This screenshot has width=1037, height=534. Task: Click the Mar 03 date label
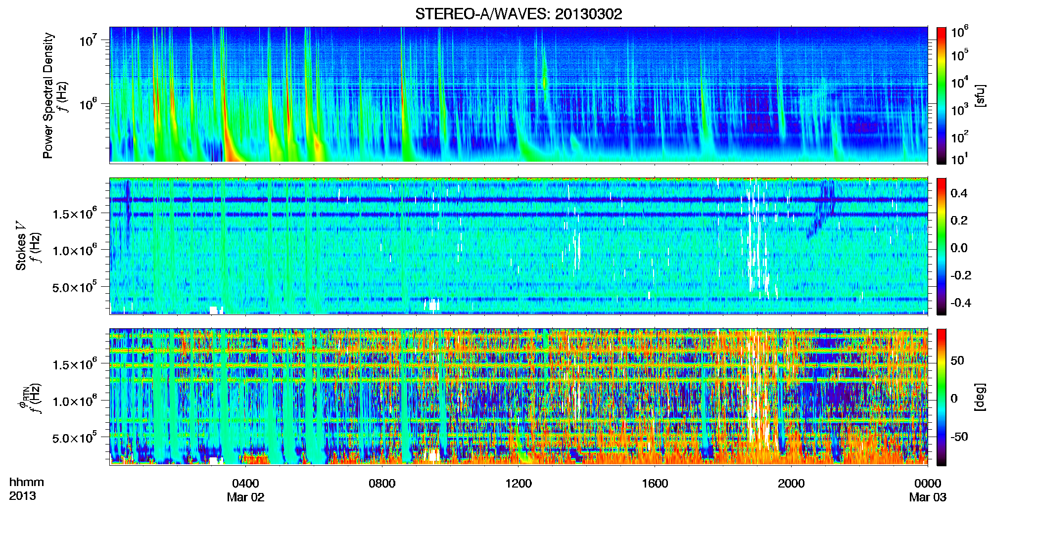click(928, 497)
